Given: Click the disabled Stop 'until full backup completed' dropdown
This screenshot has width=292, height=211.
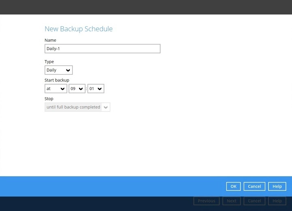Looking at the screenshot, I should [x=77, y=107].
